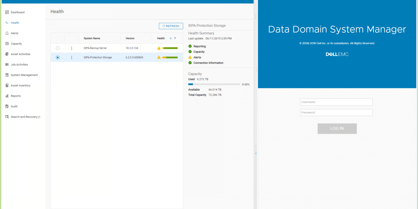This screenshot has height=209, width=418.
Task: Click the 8.68% capacity value
Action: coord(246,84)
